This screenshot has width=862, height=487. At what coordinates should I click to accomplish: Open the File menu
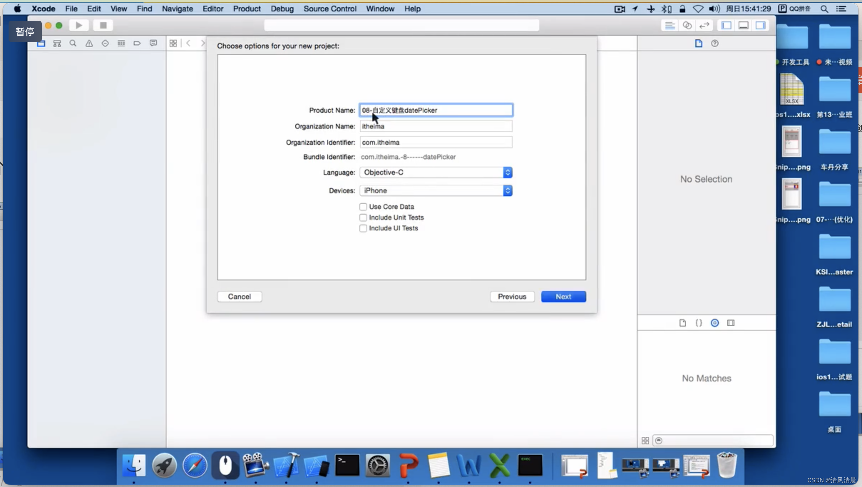[x=71, y=9]
